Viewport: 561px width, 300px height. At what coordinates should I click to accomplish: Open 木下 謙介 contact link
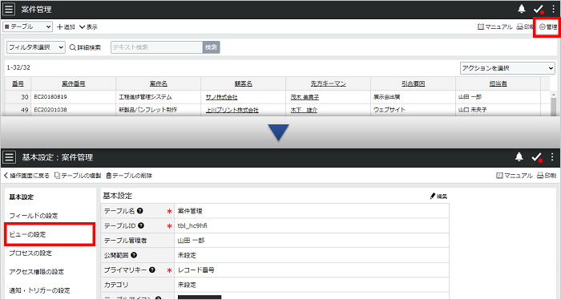[x=304, y=110]
